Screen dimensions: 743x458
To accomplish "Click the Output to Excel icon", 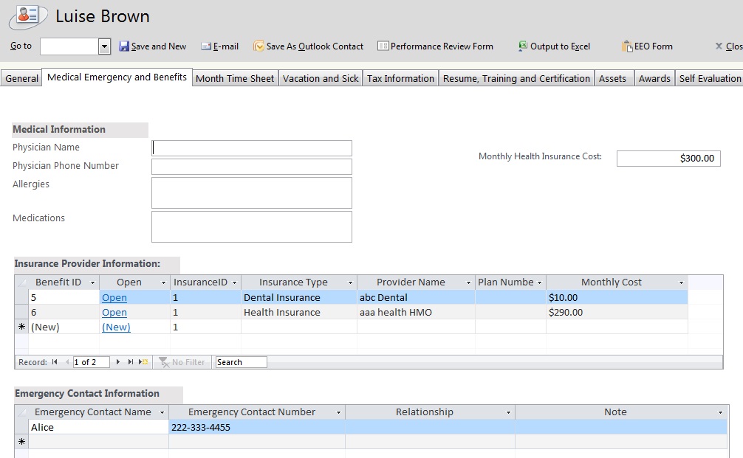I will (x=523, y=46).
